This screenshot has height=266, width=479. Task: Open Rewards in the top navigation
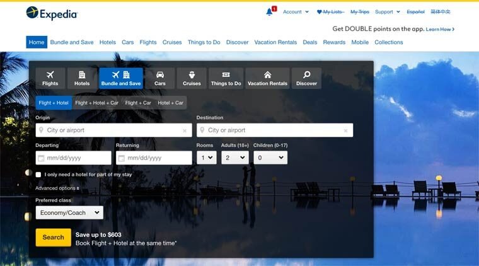coord(334,42)
